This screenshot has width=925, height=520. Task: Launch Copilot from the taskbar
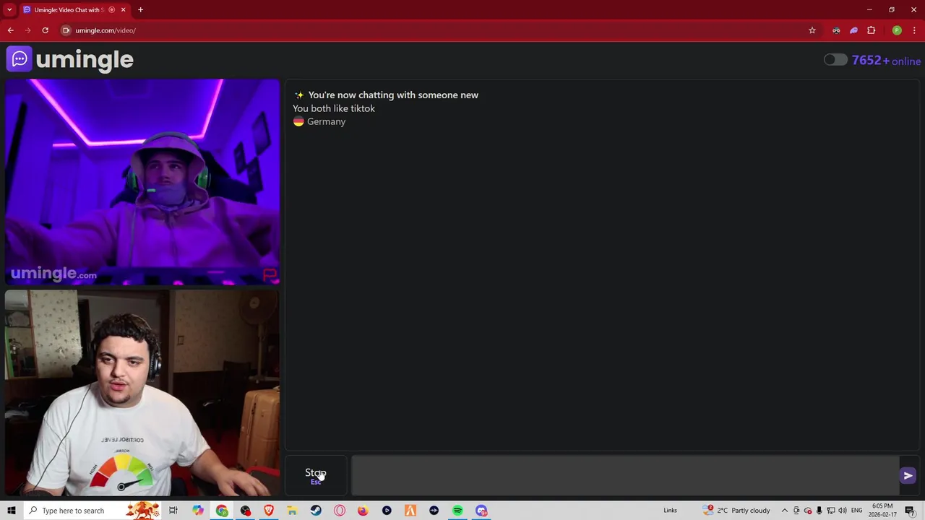pos(198,511)
